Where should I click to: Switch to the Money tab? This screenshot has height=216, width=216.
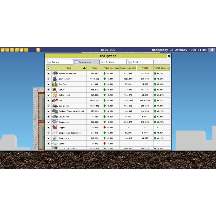tap(59, 62)
